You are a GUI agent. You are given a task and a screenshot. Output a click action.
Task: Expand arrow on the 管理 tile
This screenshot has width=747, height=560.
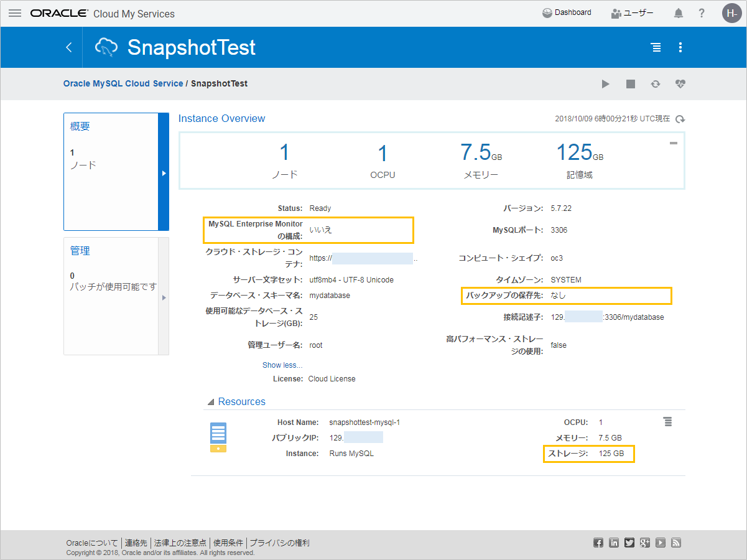pos(164,297)
